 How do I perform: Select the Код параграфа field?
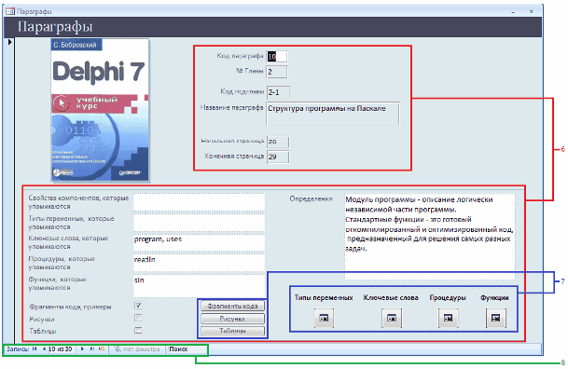(x=277, y=56)
